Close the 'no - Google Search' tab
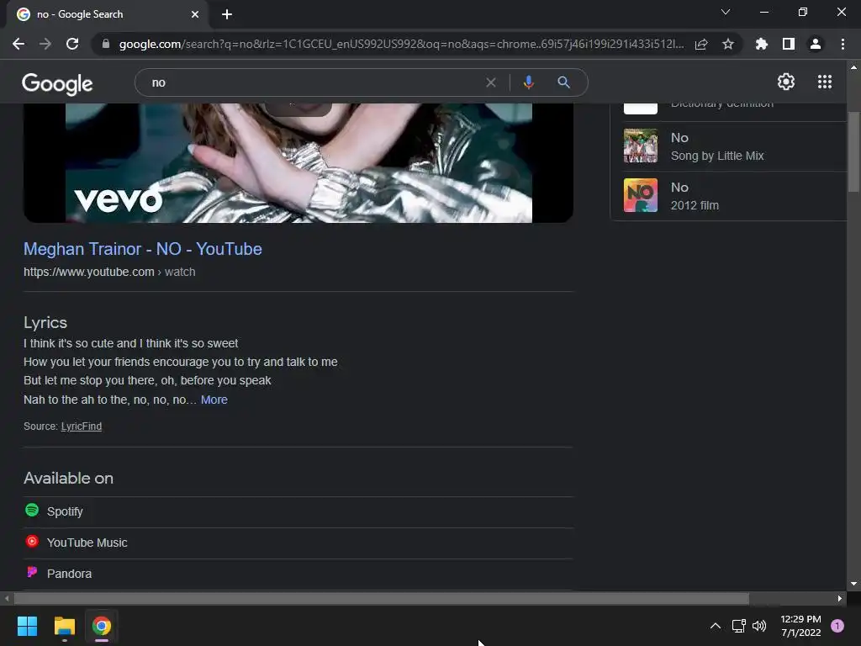 [x=195, y=14]
